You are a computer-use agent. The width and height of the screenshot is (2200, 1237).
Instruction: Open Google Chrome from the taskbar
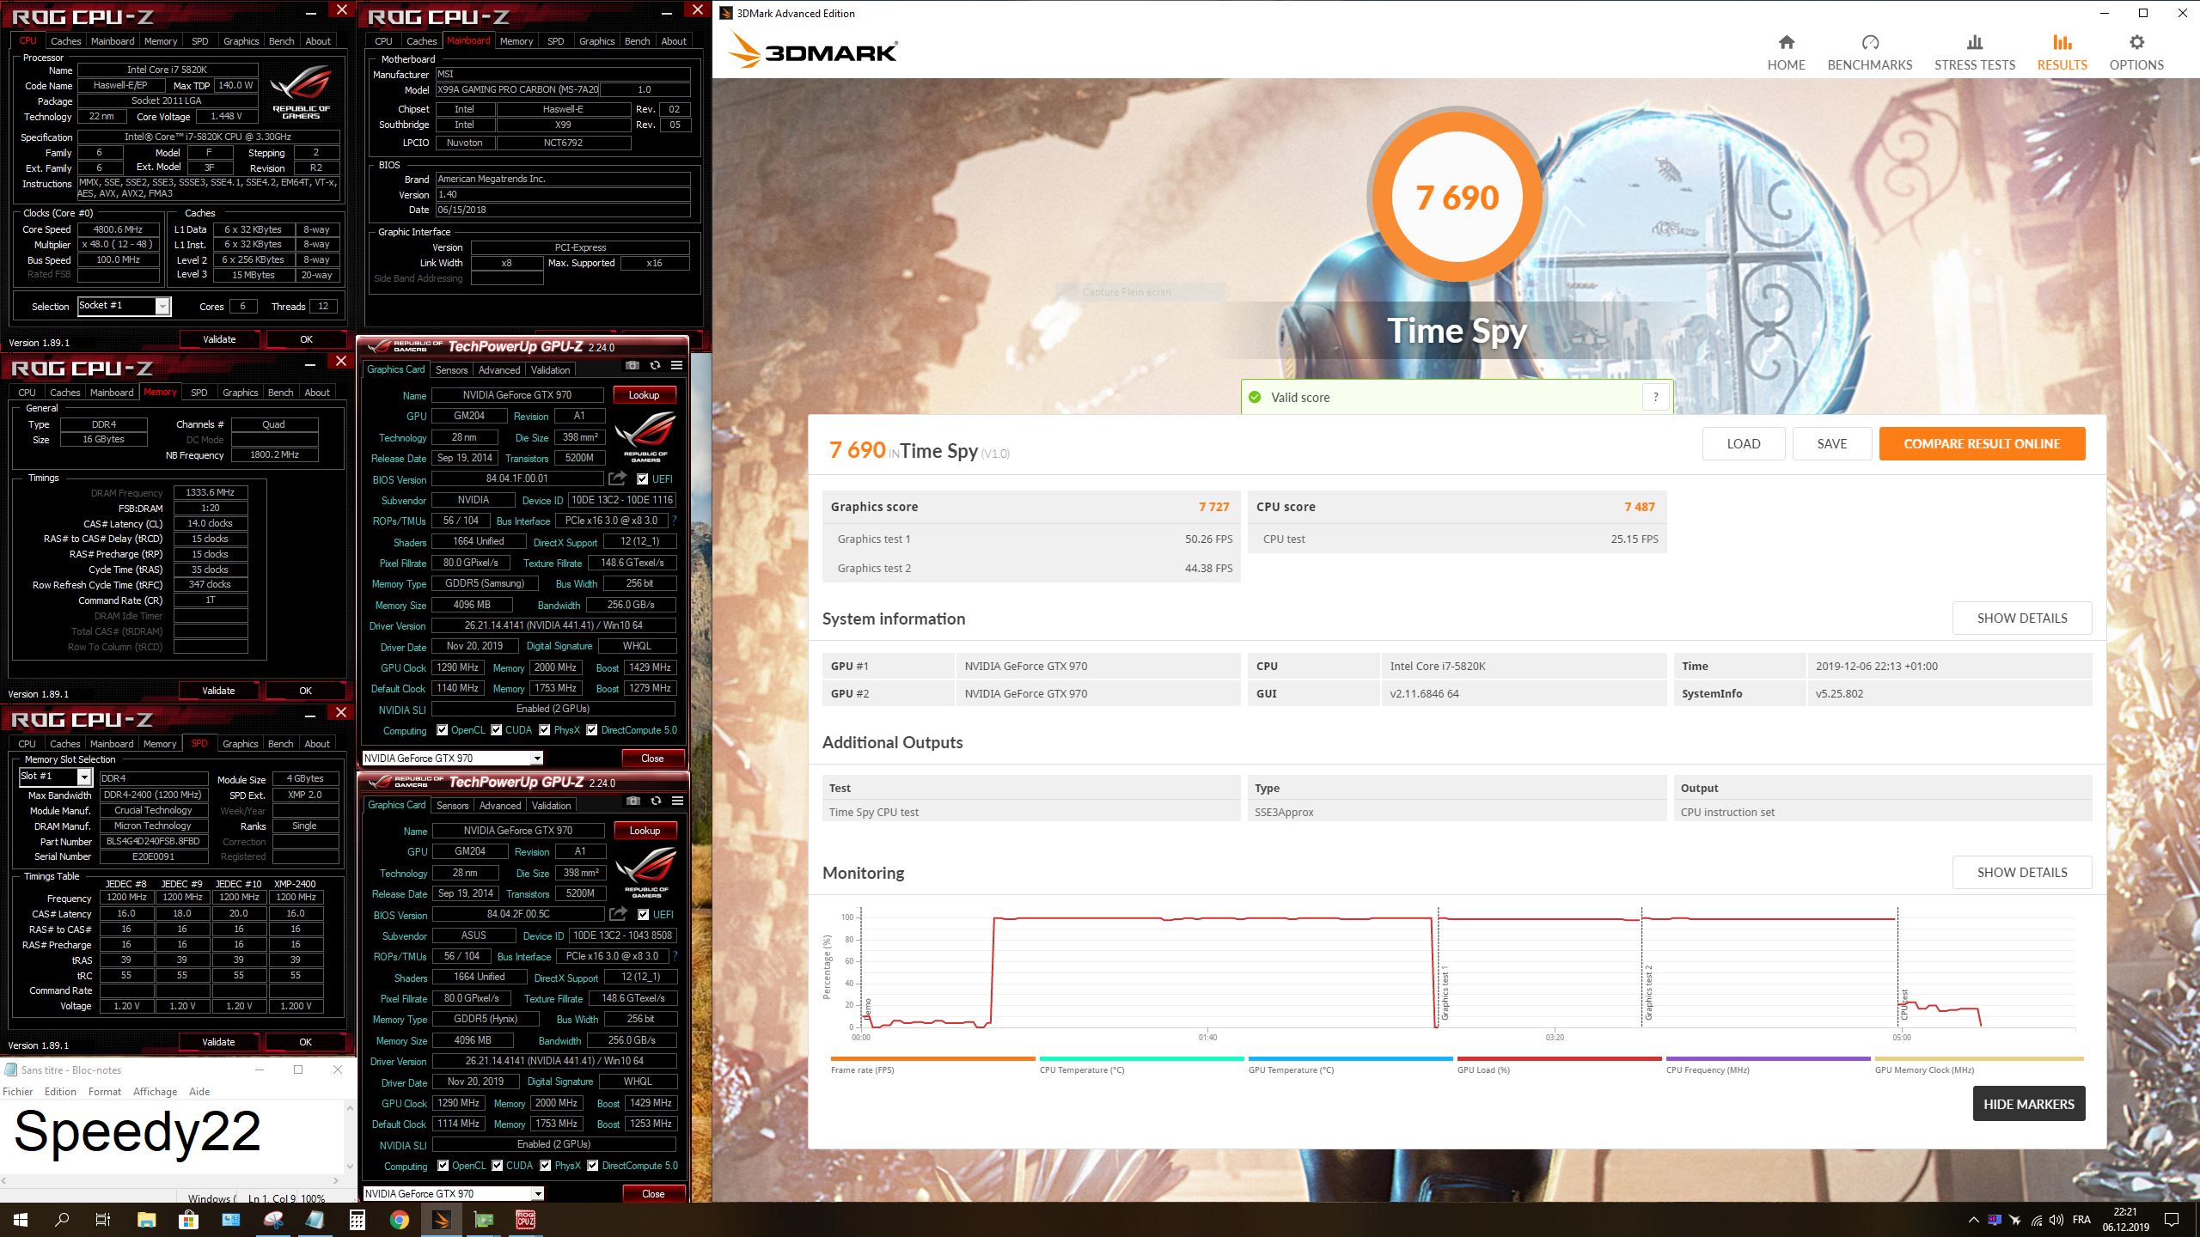400,1219
